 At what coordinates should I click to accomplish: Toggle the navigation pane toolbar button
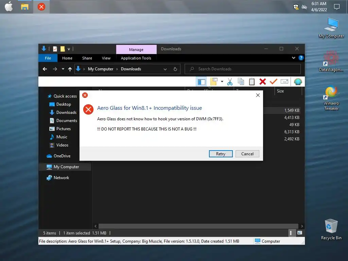[x=201, y=82]
